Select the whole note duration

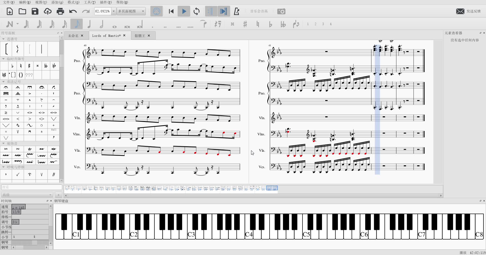(114, 26)
